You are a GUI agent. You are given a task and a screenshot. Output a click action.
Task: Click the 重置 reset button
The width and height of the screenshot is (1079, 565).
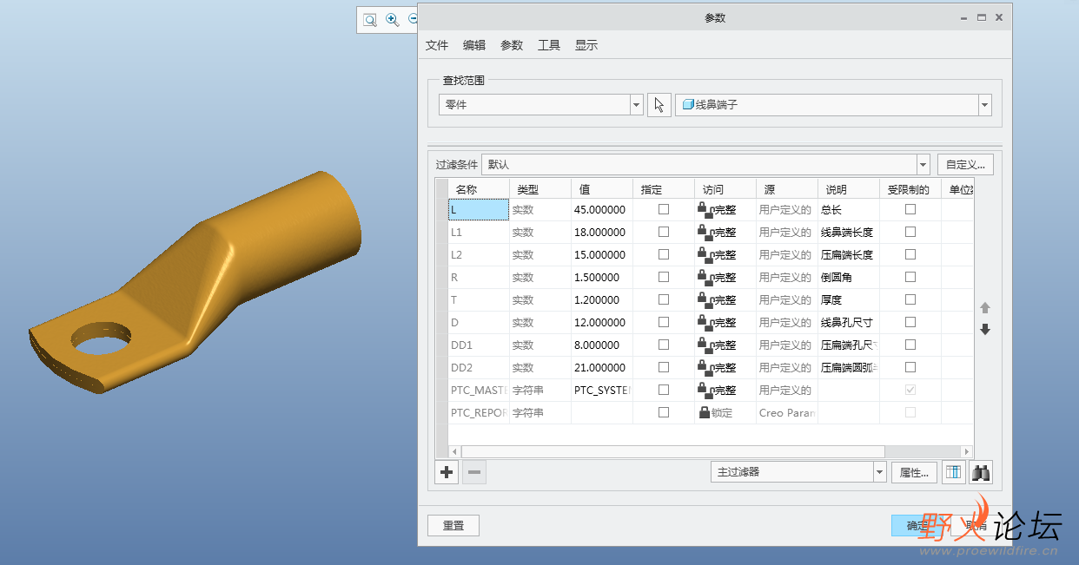pos(453,525)
